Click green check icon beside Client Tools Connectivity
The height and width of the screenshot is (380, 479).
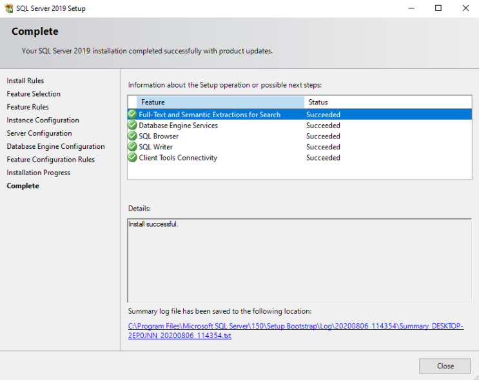pos(132,158)
